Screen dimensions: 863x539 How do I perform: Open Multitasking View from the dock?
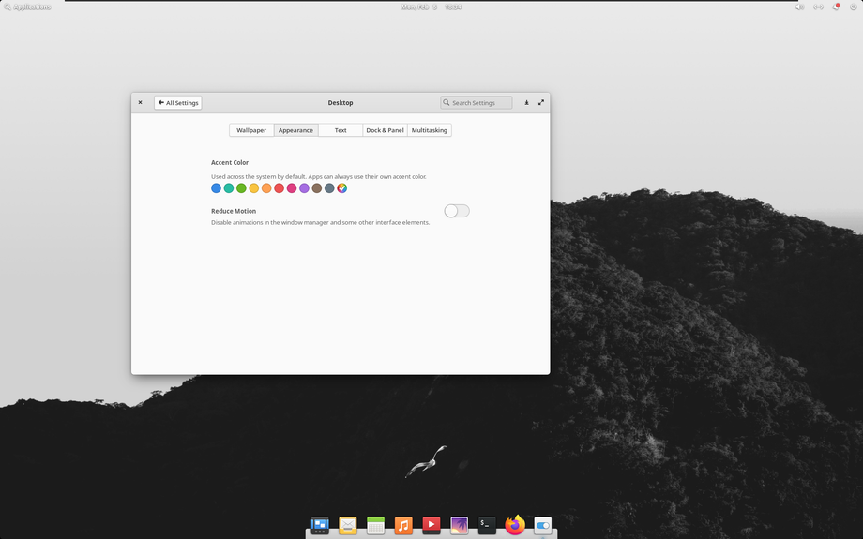tap(320, 525)
